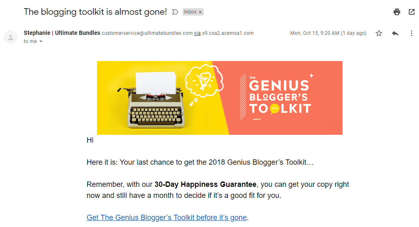Open the three-dot More options menu

pos(412,33)
